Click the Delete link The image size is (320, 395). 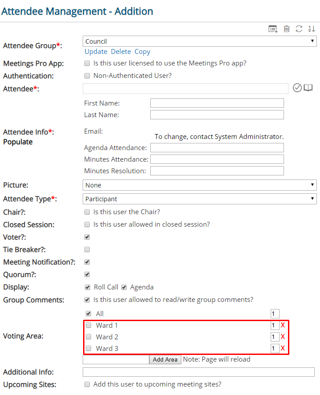(x=121, y=52)
